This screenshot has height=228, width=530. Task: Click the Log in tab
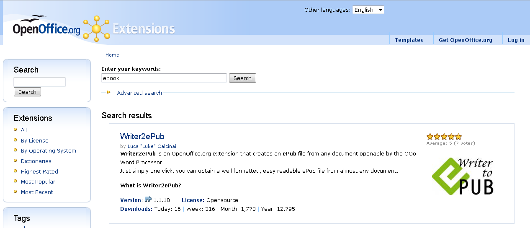pos(516,40)
